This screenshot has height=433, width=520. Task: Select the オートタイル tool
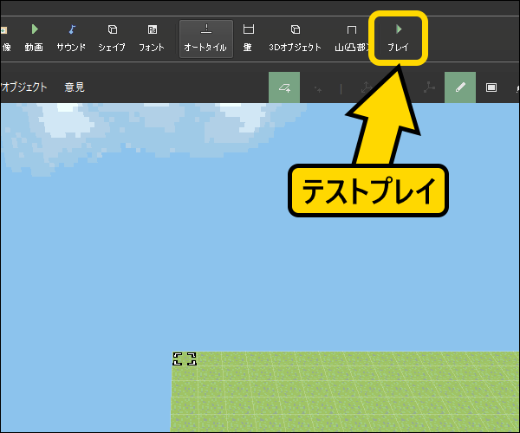pos(205,37)
